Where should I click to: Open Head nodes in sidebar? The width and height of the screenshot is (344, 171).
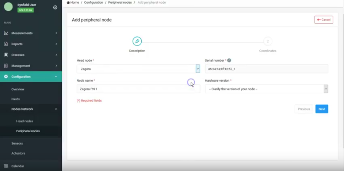pyautogui.click(x=24, y=121)
